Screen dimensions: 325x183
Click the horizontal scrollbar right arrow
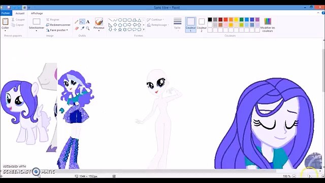tap(320, 171)
